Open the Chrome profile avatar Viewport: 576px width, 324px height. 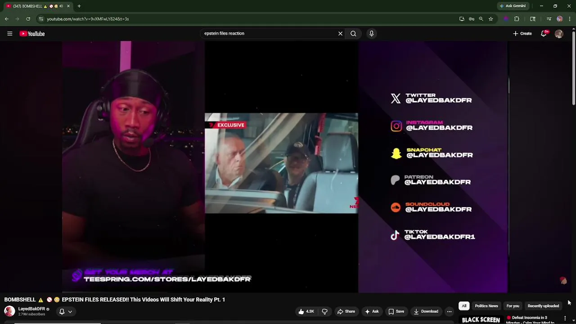[x=560, y=19]
